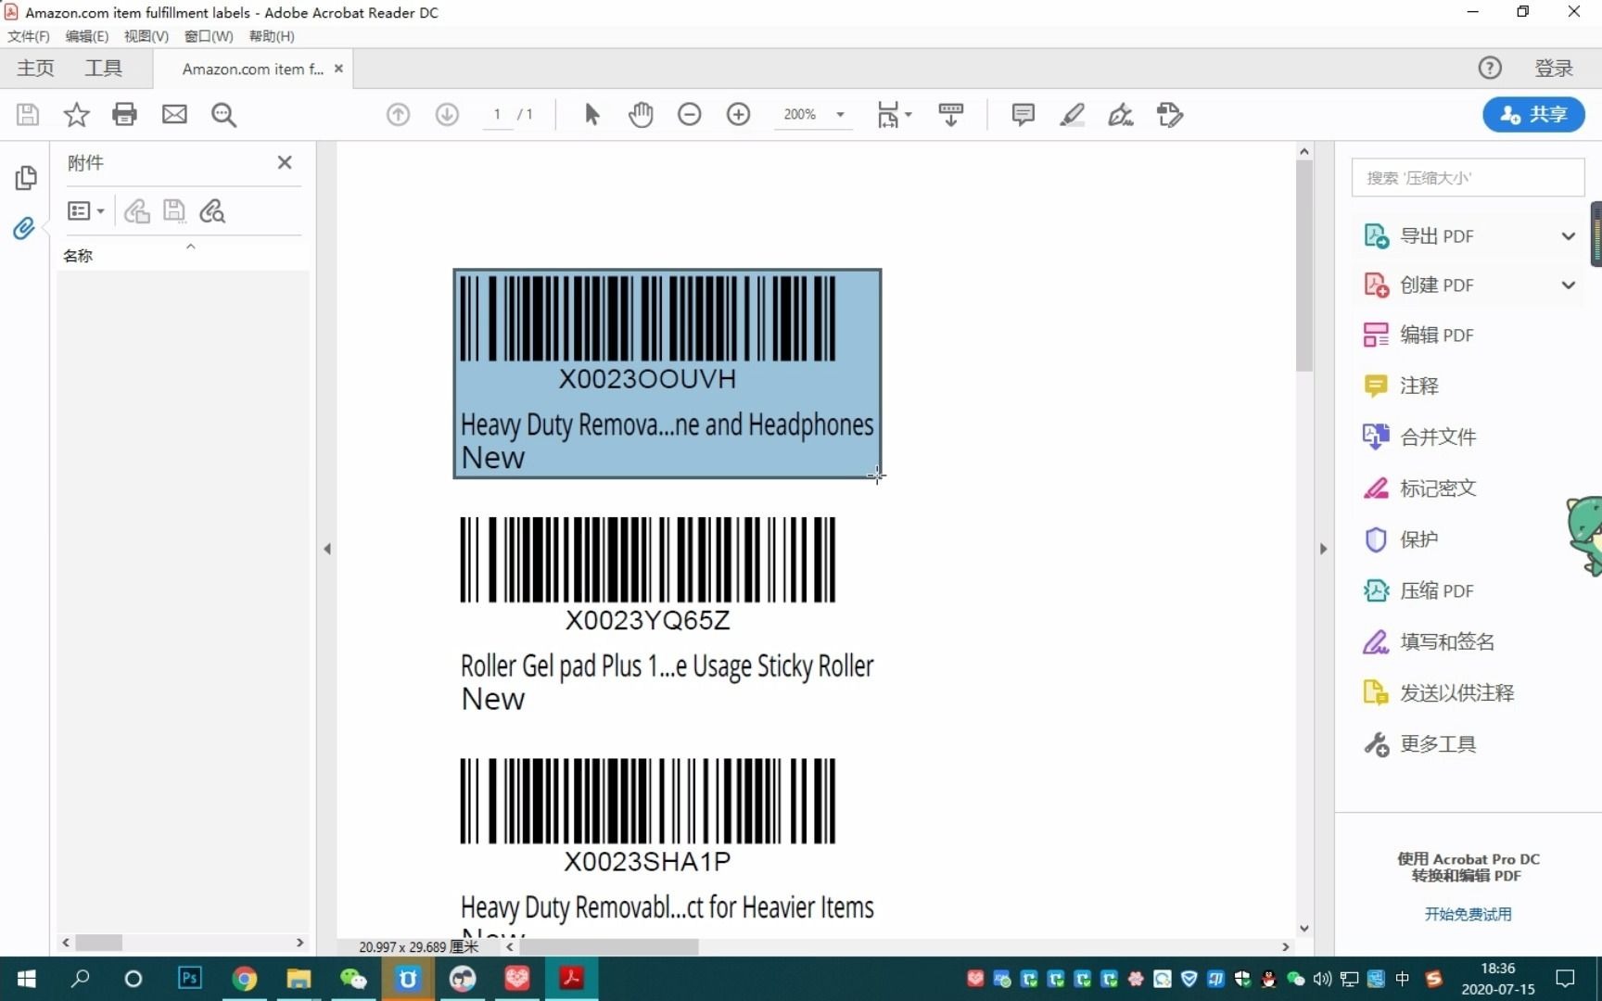Viewport: 1602px width, 1001px height.
Task: Expand the 导出 PDF chevron
Action: click(x=1568, y=235)
